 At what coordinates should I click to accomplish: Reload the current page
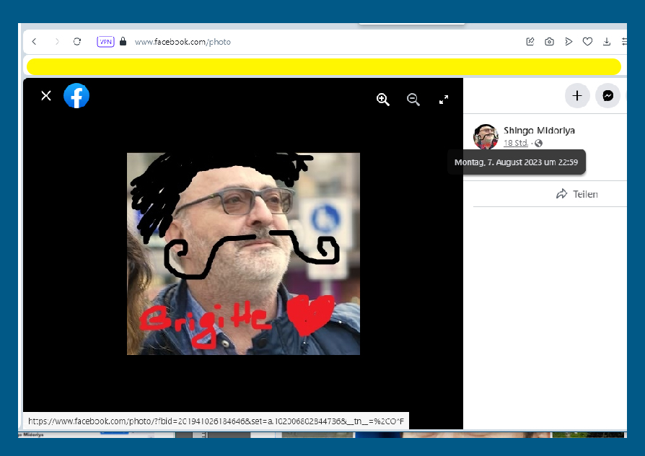77,42
